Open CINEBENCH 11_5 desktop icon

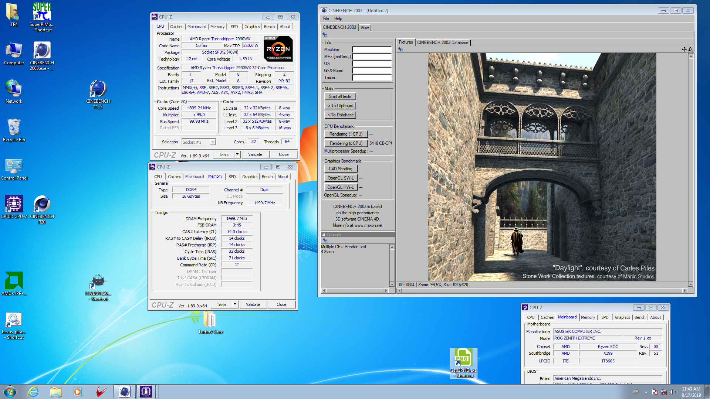tap(98, 94)
